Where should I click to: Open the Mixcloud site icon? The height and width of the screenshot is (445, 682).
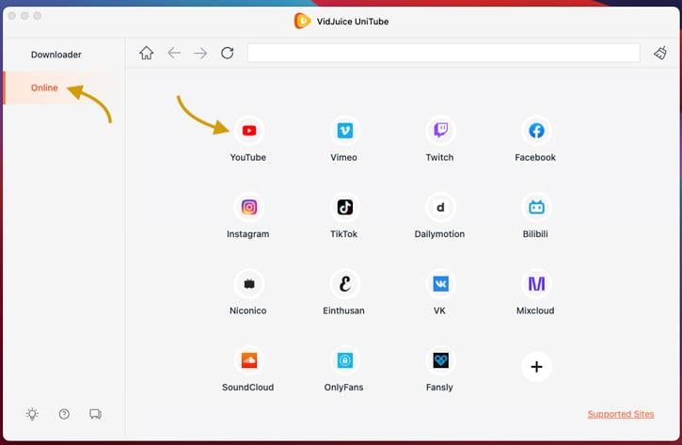[x=536, y=283]
